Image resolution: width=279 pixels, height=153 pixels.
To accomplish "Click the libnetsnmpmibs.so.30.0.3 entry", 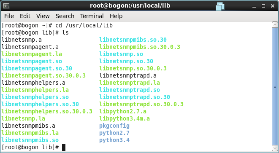I will (x=140, y=47).
